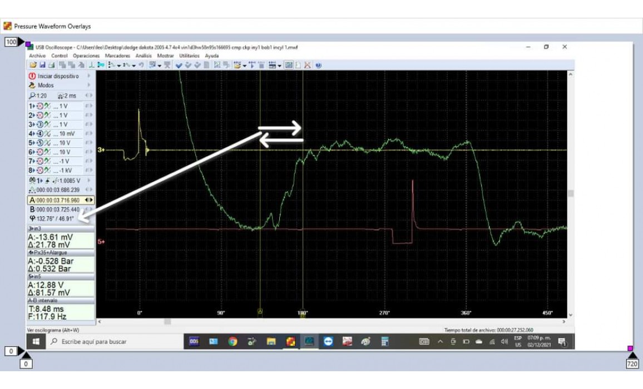Click the Iniciar dispositivo power icon
643x389 pixels.
pos(32,76)
